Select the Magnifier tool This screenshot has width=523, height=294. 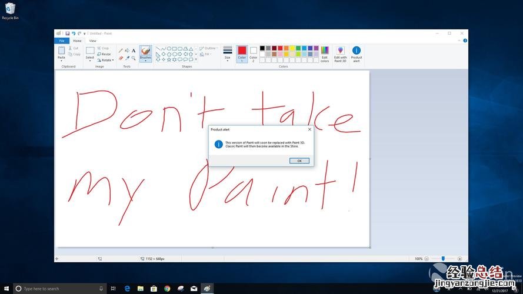[x=134, y=58]
